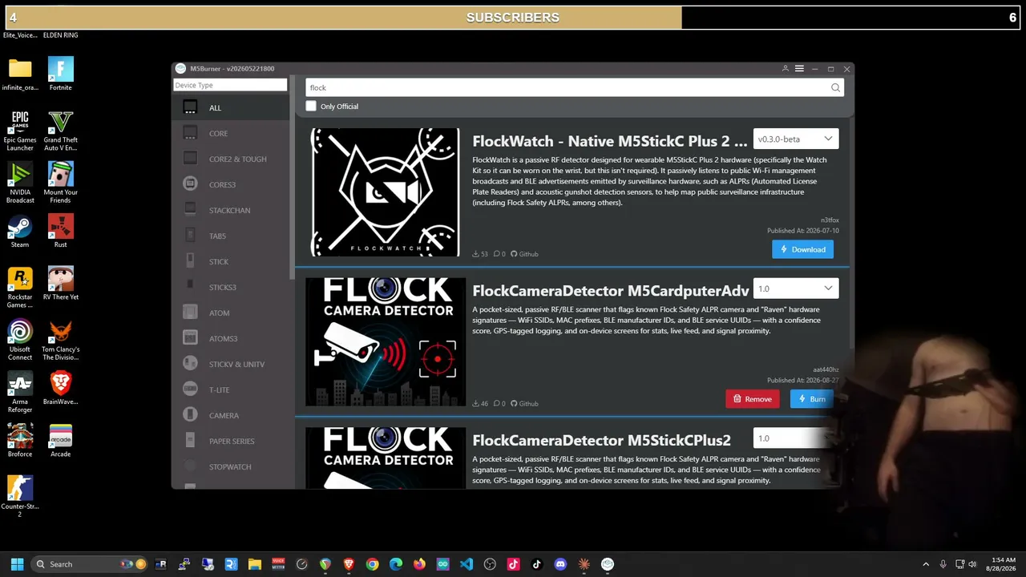Viewport: 1026px width, 577px height.
Task: Select the Mount Your Friends desktop icon
Action: pyautogui.click(x=60, y=183)
